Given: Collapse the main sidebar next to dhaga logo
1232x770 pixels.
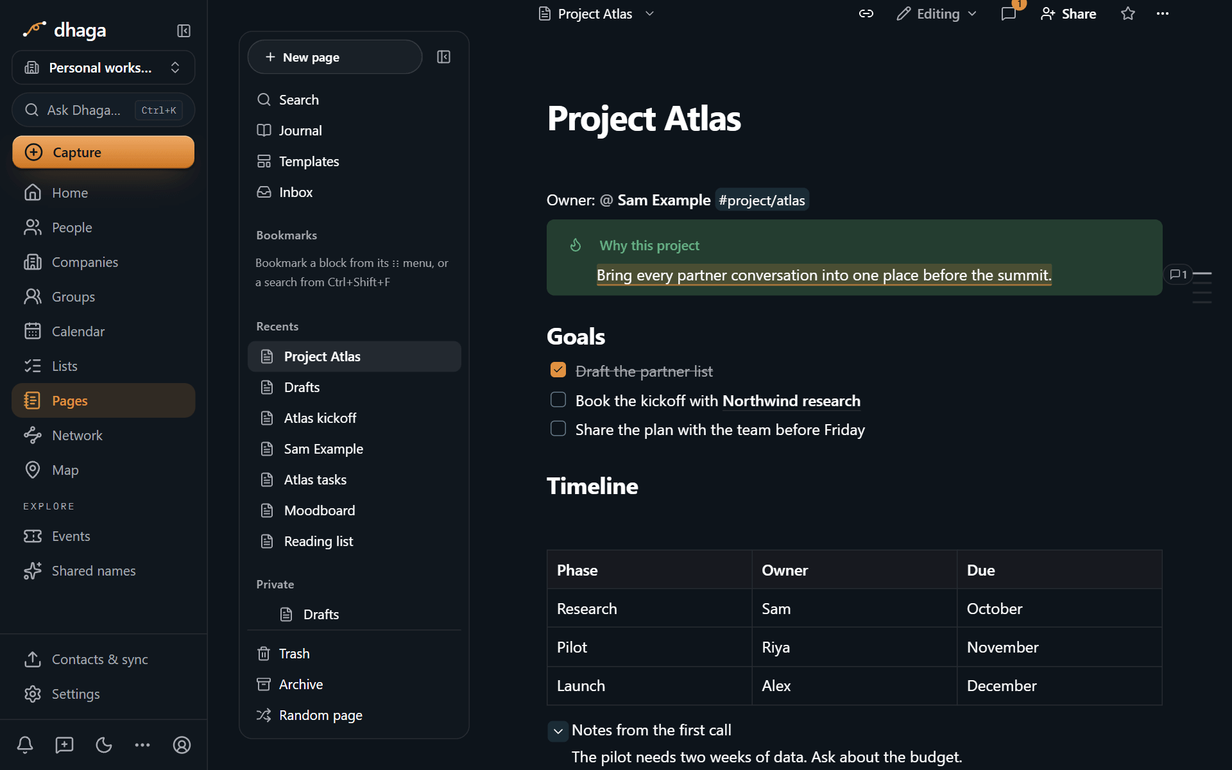Looking at the screenshot, I should (x=184, y=31).
